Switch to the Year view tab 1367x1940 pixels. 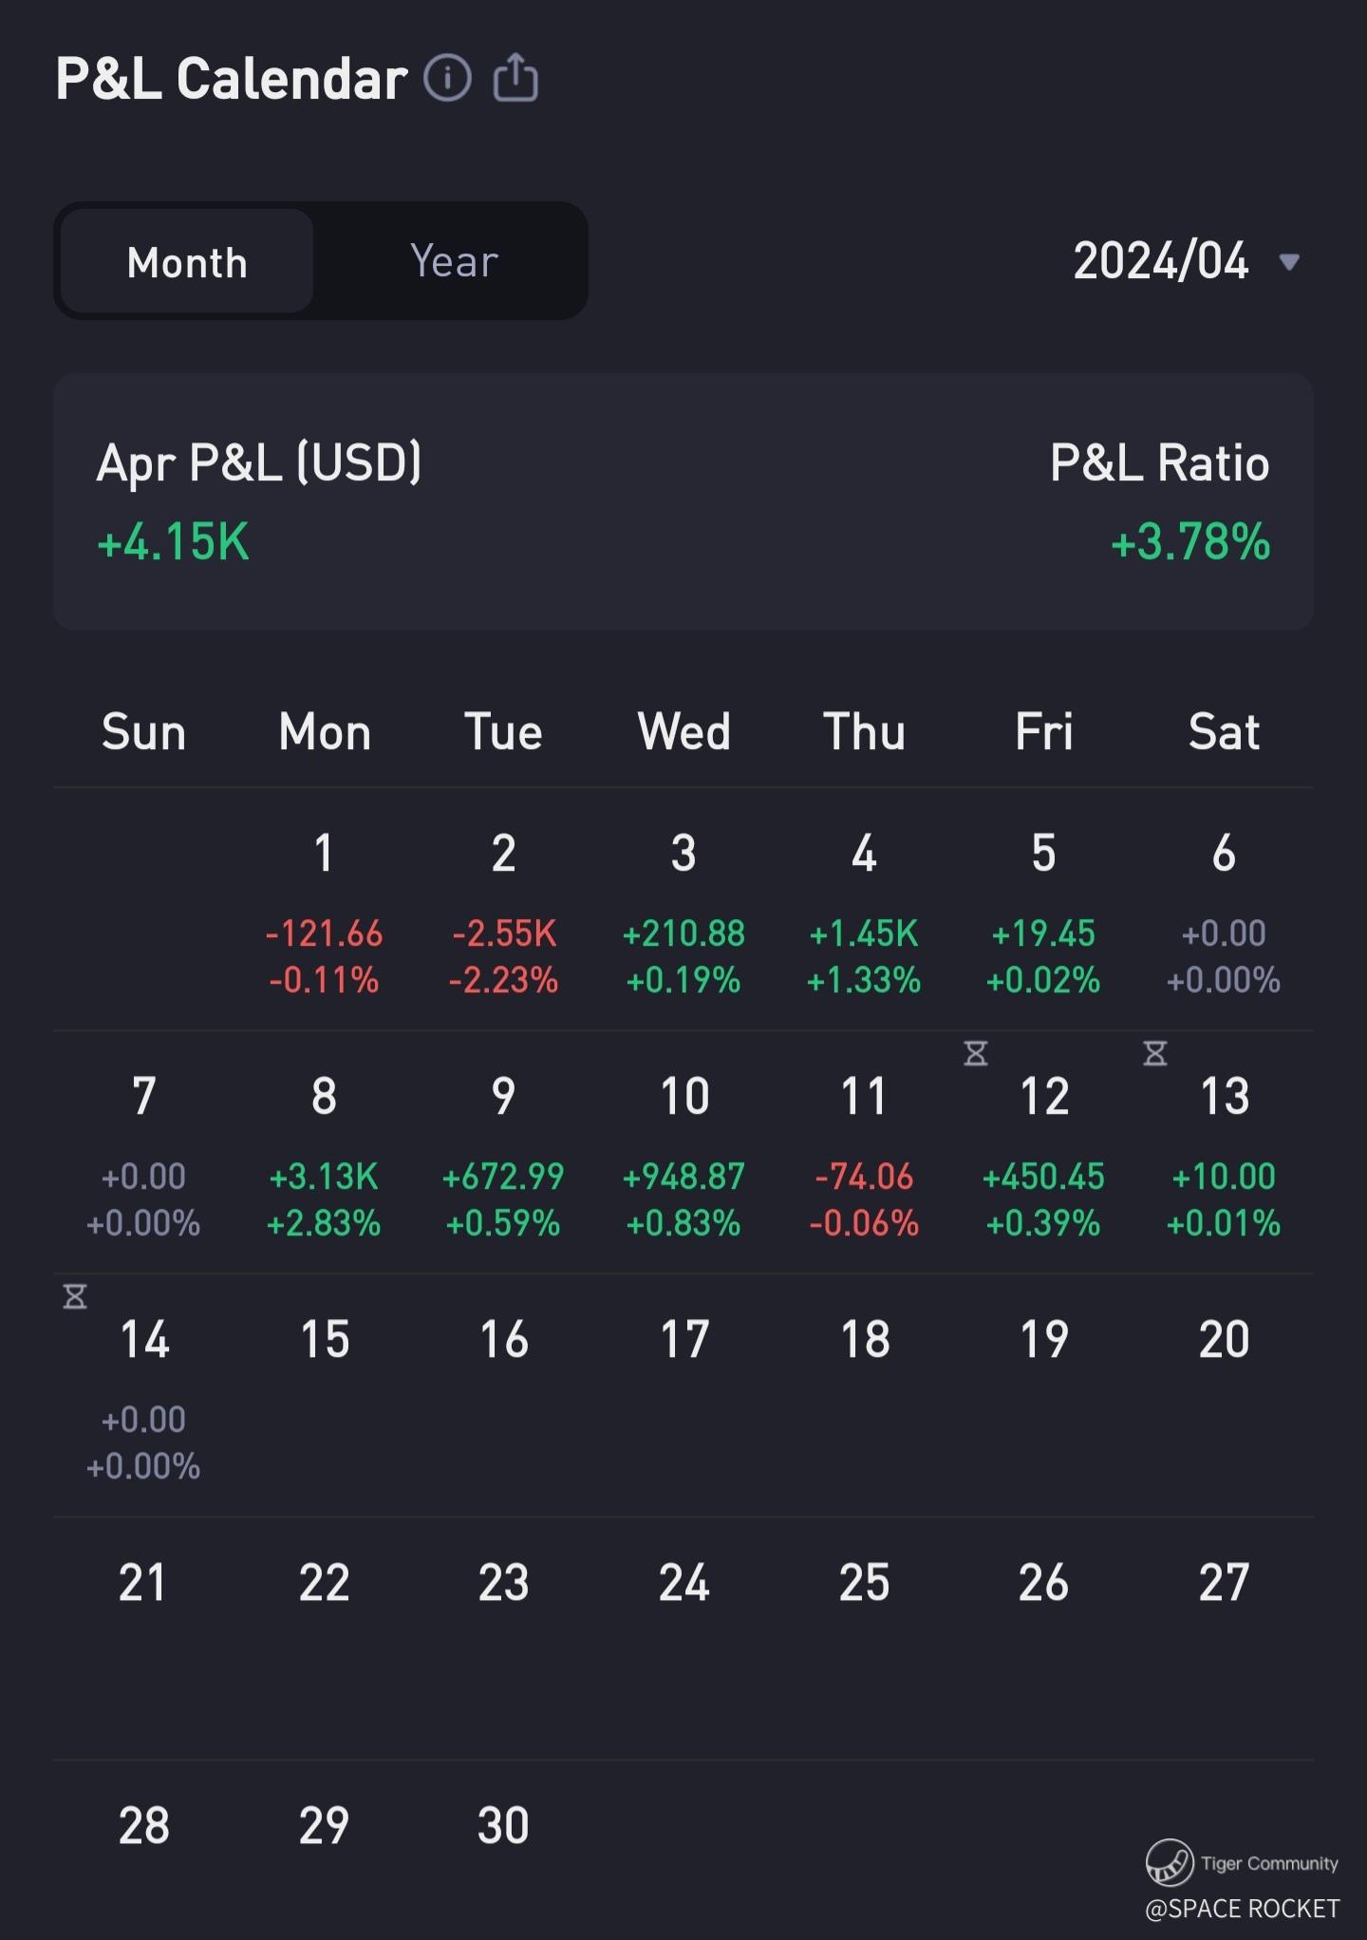tap(454, 262)
